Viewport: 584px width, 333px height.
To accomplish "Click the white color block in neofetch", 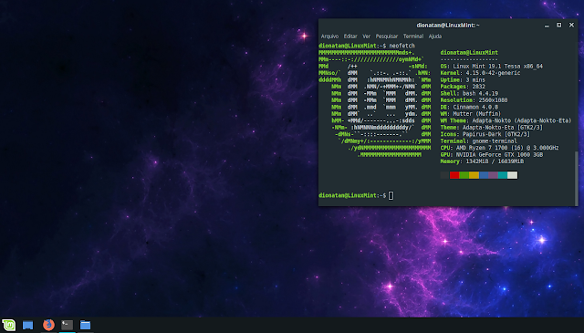I will pos(513,175).
